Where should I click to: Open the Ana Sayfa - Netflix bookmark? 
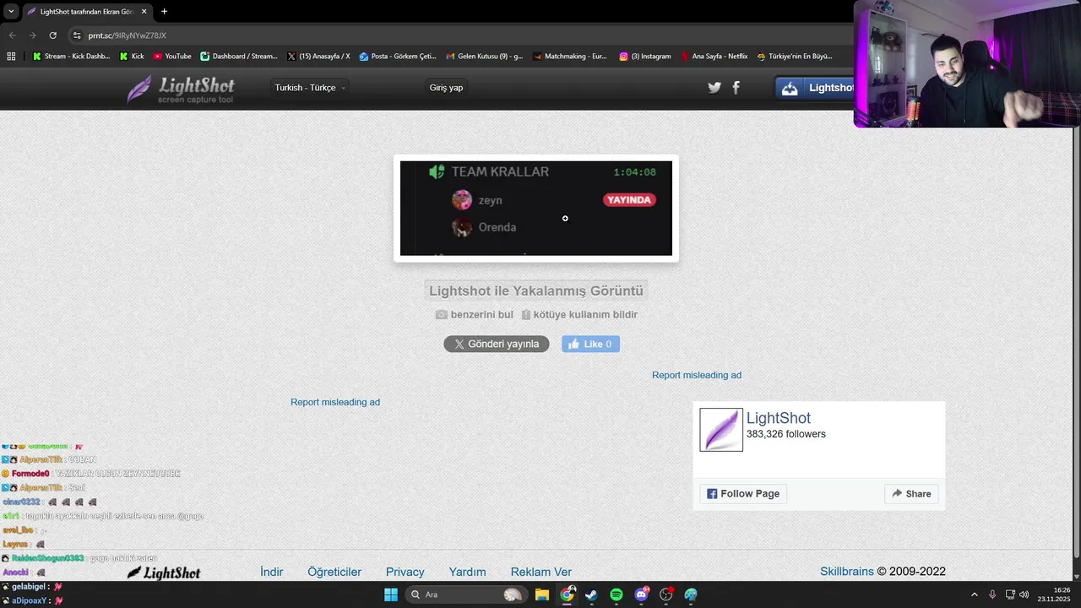point(714,57)
